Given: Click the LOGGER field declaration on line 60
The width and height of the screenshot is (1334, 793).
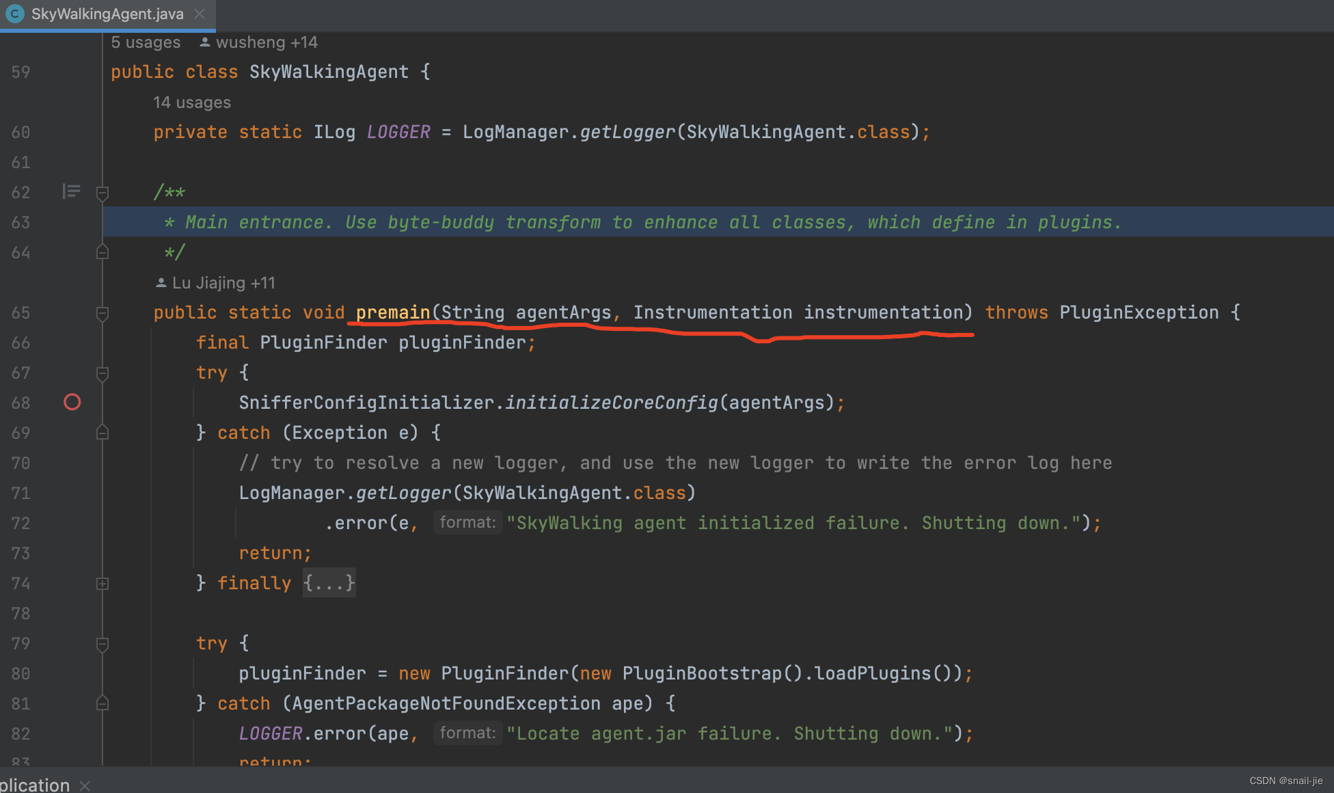Looking at the screenshot, I should point(398,132).
